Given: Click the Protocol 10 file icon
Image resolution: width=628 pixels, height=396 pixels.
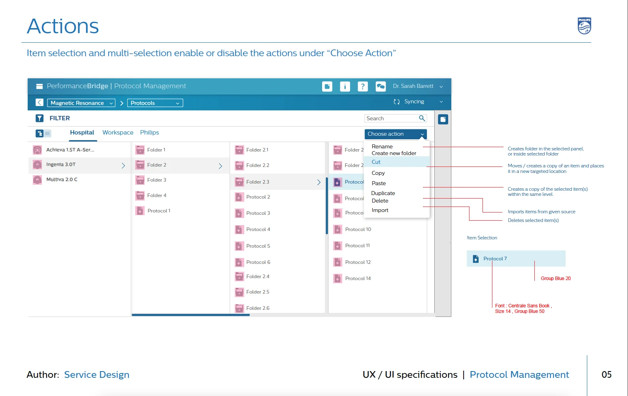Looking at the screenshot, I should click(x=338, y=229).
